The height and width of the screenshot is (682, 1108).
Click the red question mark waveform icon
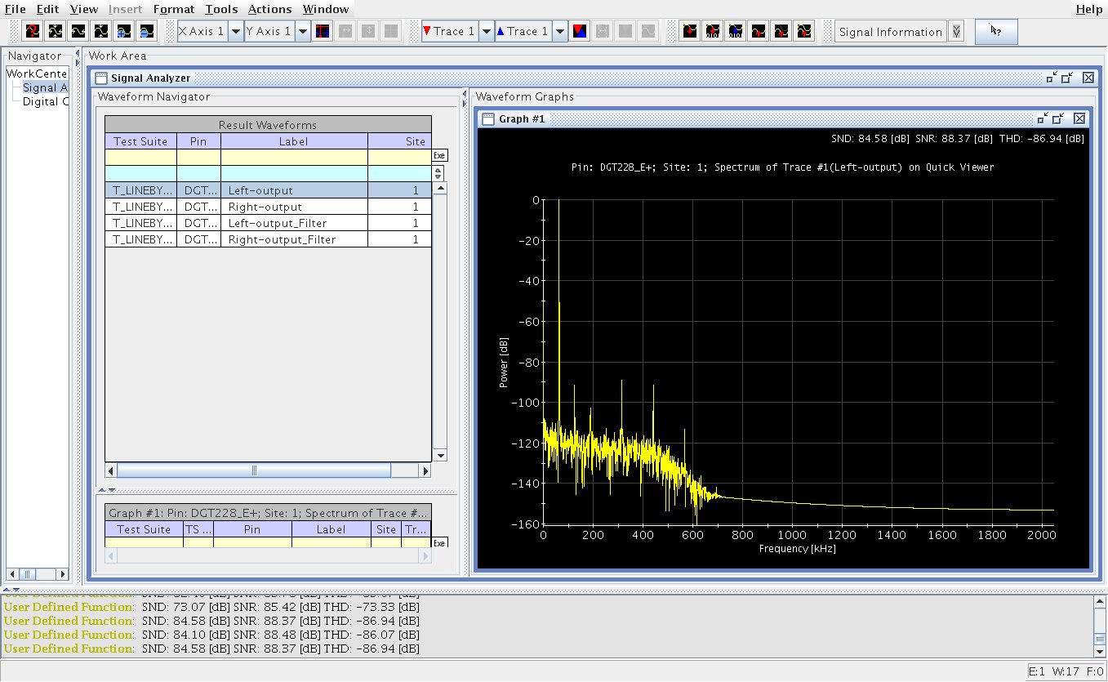[32, 32]
